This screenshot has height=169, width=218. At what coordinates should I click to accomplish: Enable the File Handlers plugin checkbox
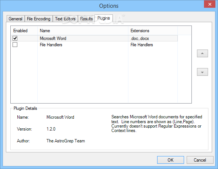pyautogui.click(x=15, y=45)
